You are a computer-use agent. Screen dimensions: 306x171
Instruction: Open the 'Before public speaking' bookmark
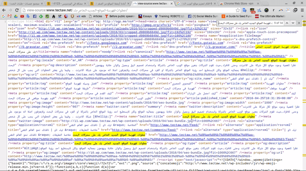pos(120,16)
